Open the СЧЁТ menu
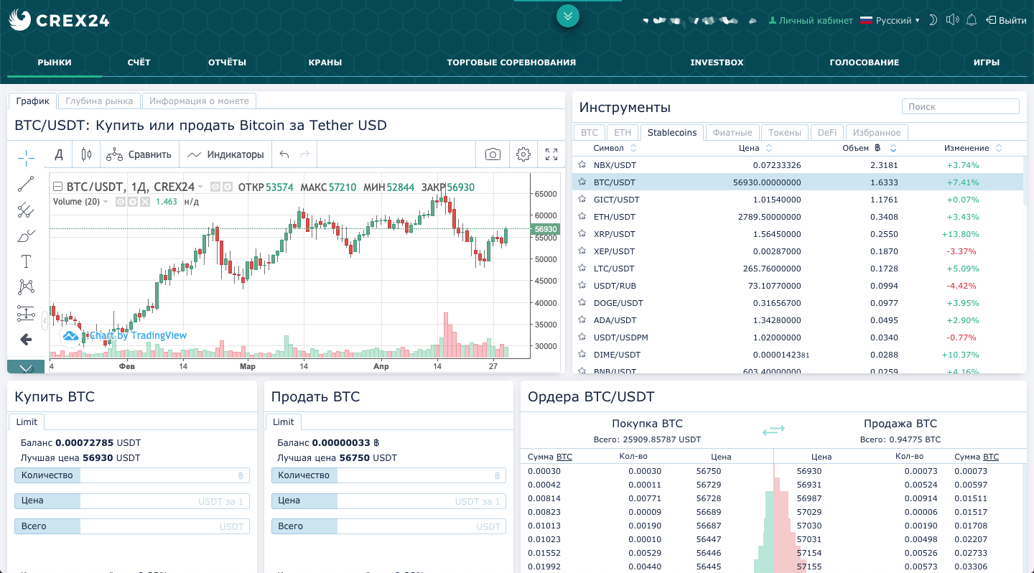Viewport: 1034px width, 573px height. 139,62
